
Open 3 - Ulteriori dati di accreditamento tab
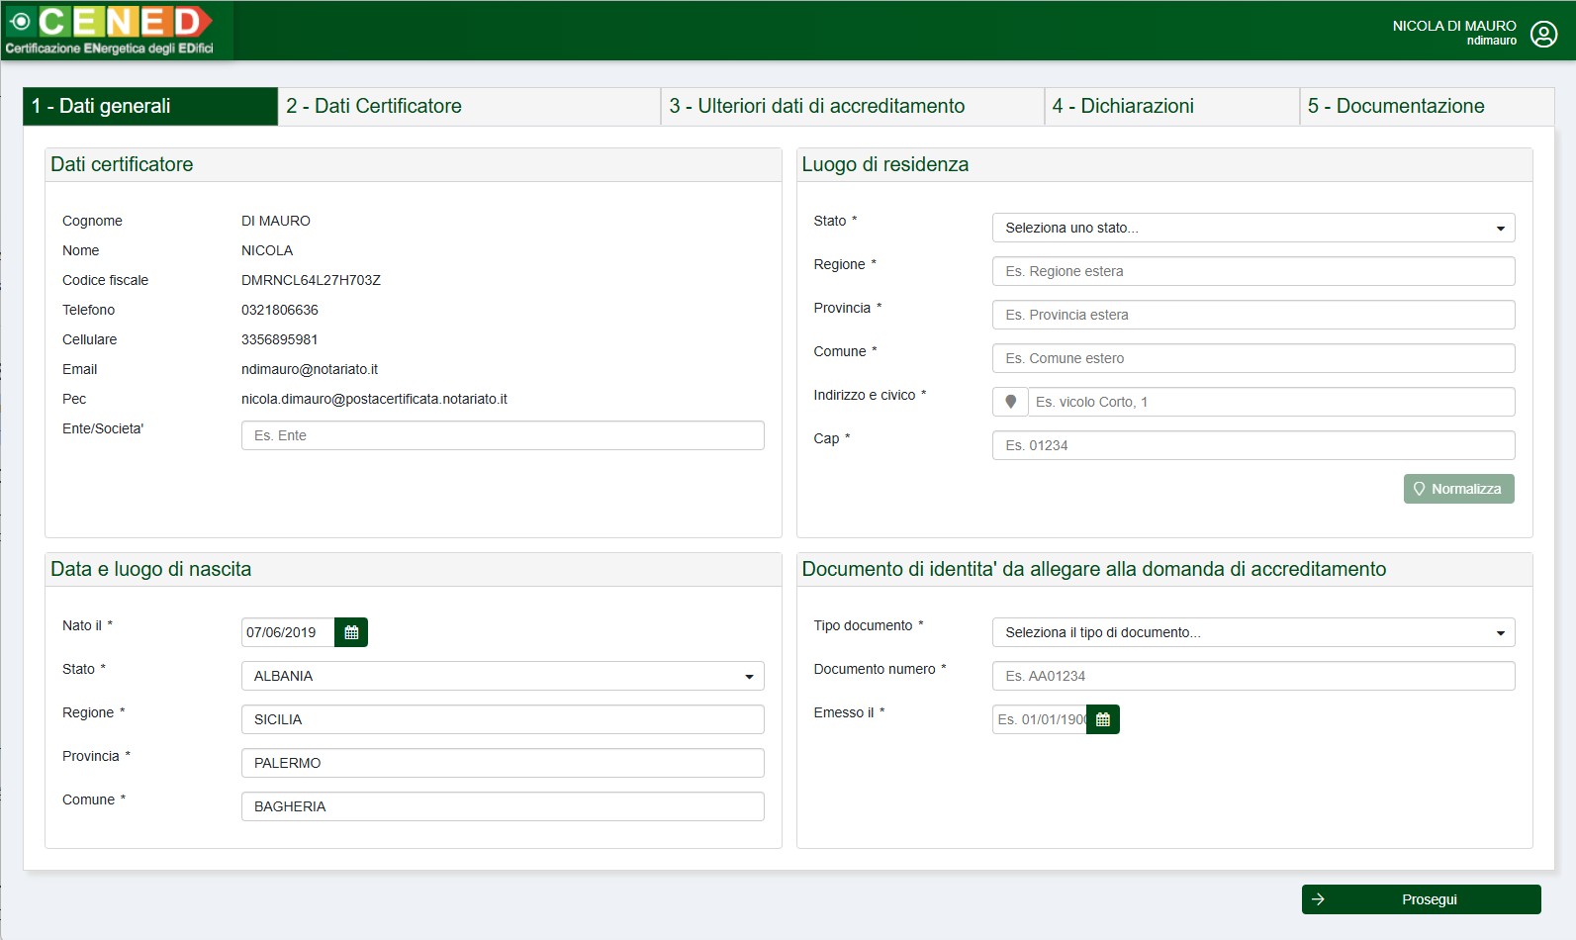(x=853, y=106)
